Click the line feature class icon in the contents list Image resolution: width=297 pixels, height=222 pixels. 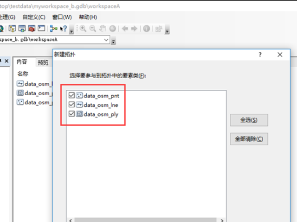[20, 83]
